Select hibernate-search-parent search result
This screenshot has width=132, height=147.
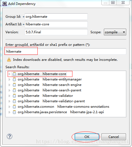tap(49, 90)
